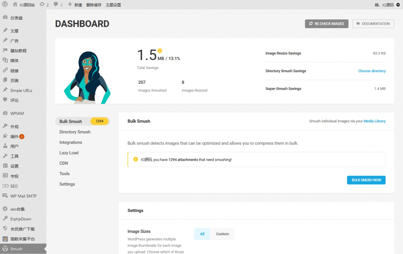Click the 会员推广下载 shield icon

tap(5, 228)
